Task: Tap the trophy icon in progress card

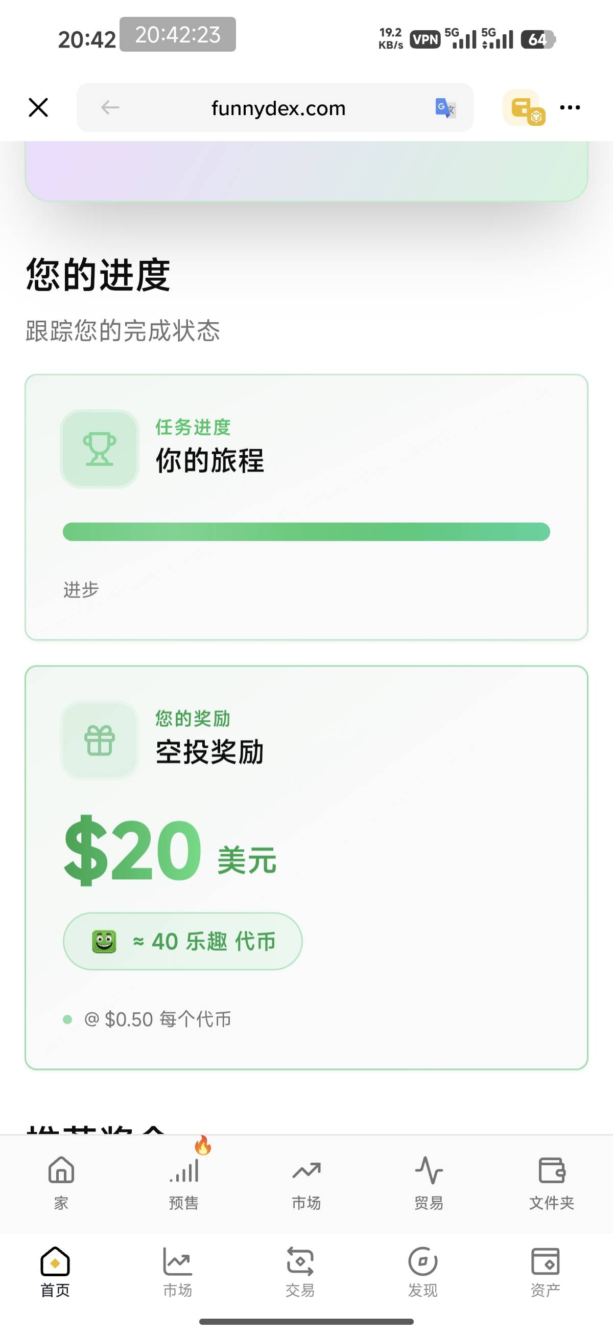Action: pos(100,449)
